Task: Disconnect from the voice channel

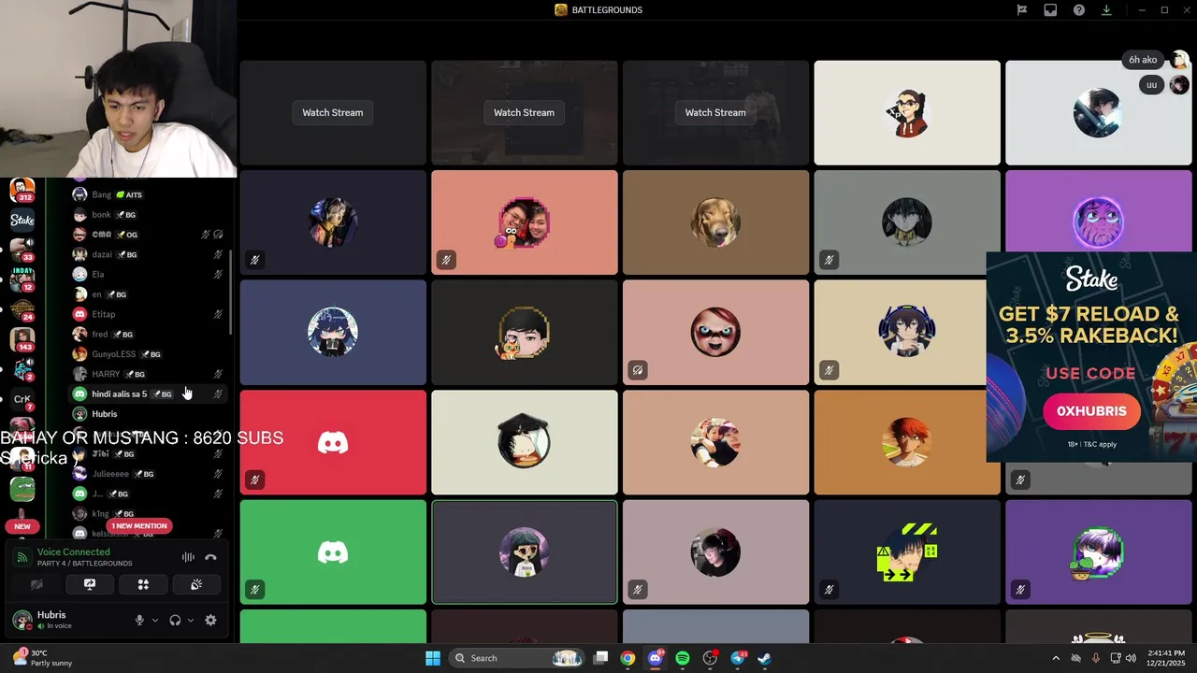Action: 210,557
